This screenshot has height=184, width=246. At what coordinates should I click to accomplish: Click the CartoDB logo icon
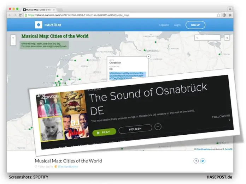pos(39,25)
